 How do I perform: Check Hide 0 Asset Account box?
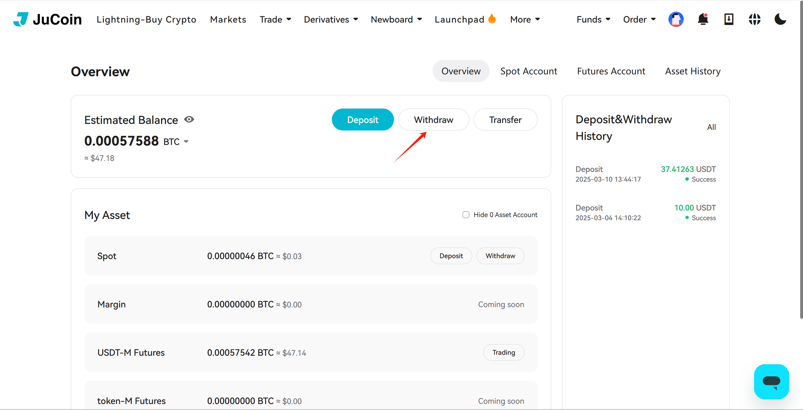(x=466, y=215)
